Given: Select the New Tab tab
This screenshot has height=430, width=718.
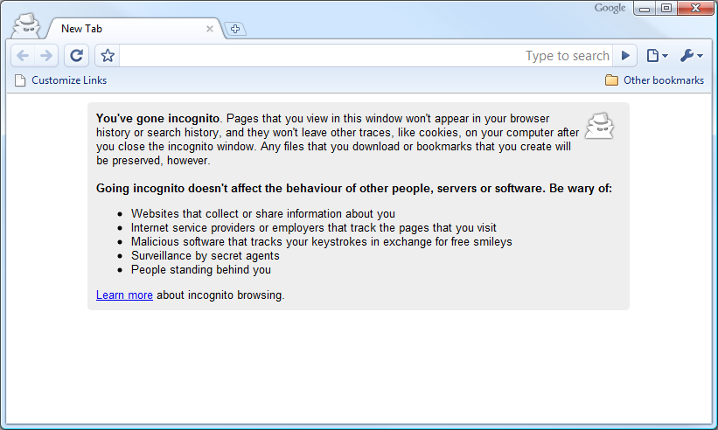Looking at the screenshot, I should click(122, 29).
